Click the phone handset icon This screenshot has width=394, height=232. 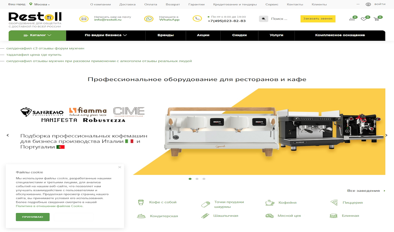point(197,19)
